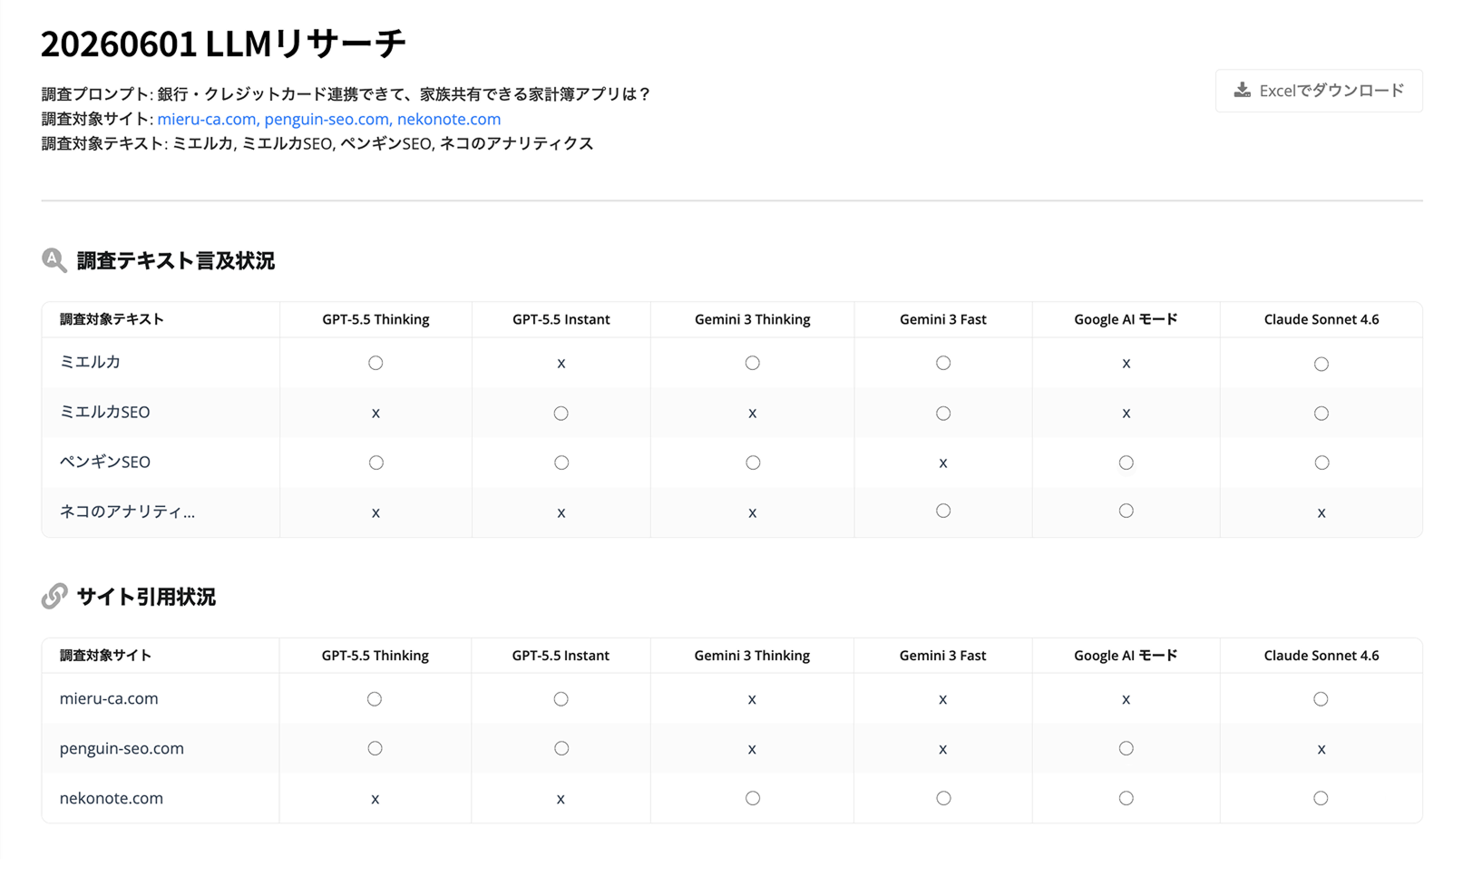Click the 調査対象テキスト line under the header
1463x896 pixels.
(317, 143)
